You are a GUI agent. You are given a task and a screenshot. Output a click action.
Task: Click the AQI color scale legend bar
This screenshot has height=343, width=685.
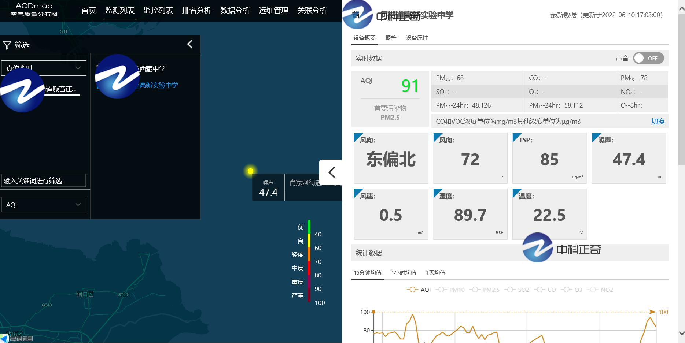point(309,261)
